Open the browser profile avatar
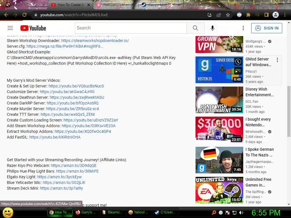Screen dimensions: 291x218 point(276,15)
